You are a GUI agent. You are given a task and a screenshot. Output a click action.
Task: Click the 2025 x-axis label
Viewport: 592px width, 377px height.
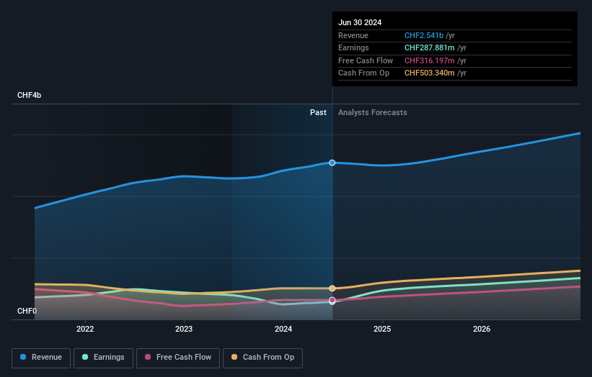pyautogui.click(x=382, y=329)
